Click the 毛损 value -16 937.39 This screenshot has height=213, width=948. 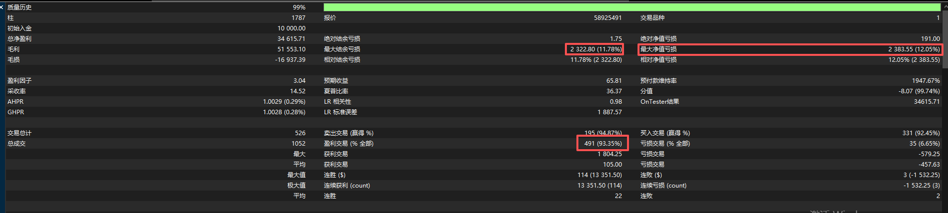pos(290,60)
